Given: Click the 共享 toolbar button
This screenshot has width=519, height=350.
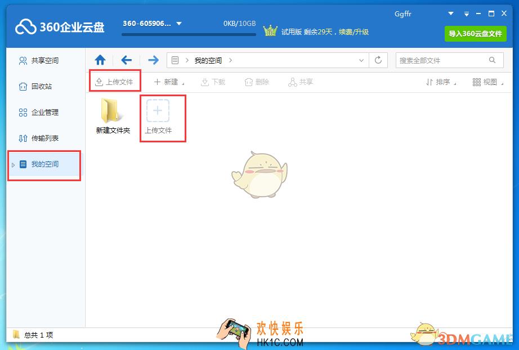Looking at the screenshot, I should (x=301, y=82).
